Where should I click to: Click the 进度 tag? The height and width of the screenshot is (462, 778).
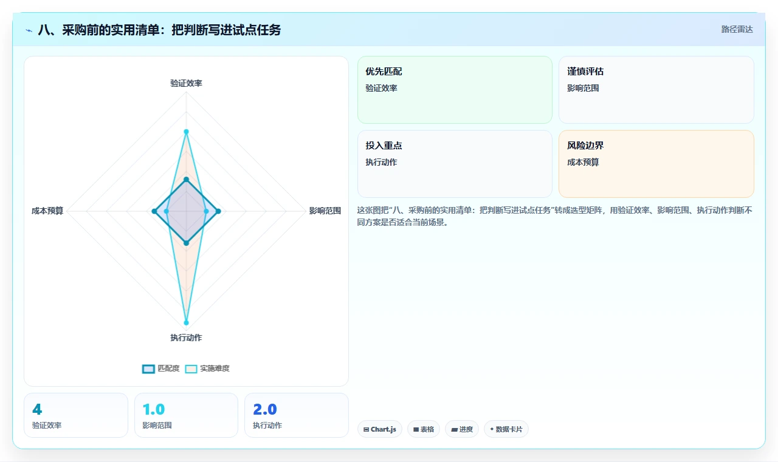(x=462, y=429)
